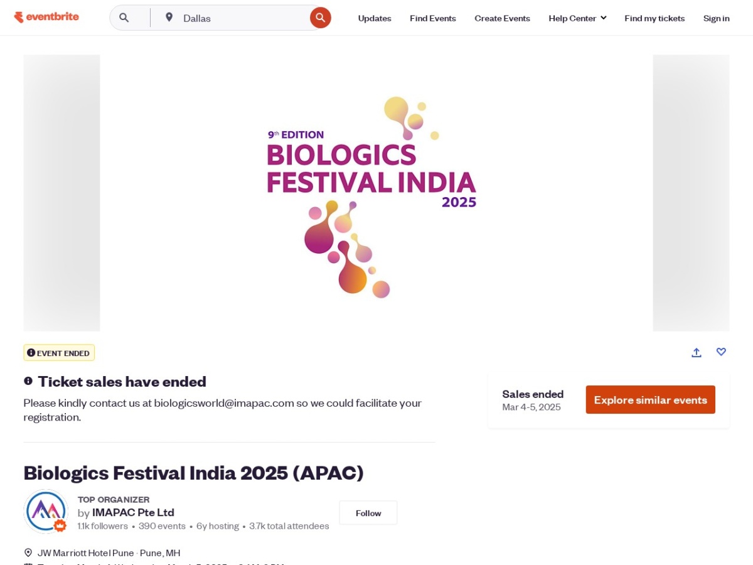The image size is (753, 565).
Task: Click the orange search submit button
Action: point(321,18)
